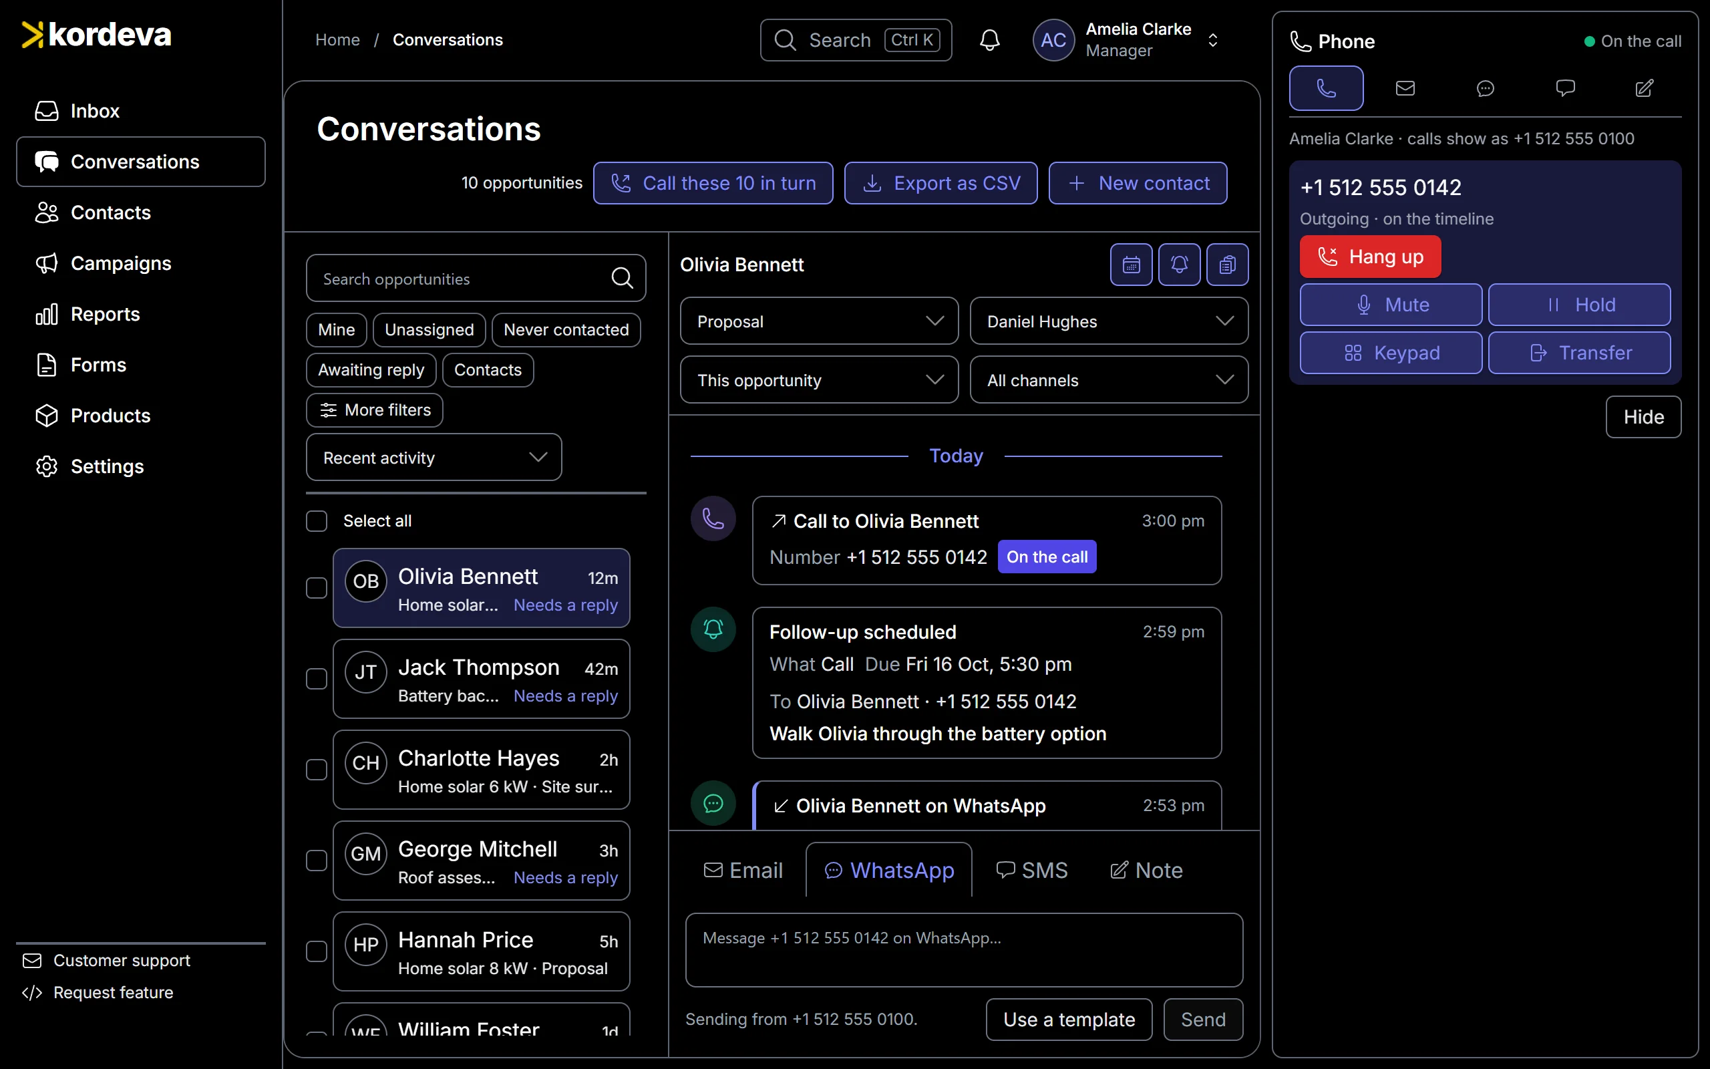The height and width of the screenshot is (1069, 1710).
Task: Click clipboard copy icon beside Olivia Bennett header
Action: click(x=1227, y=265)
